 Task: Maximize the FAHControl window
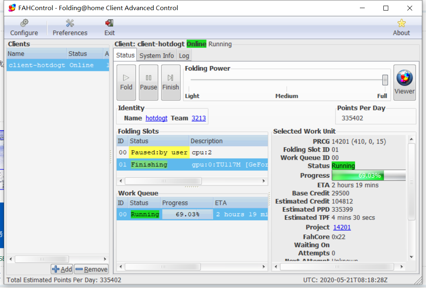click(x=385, y=8)
